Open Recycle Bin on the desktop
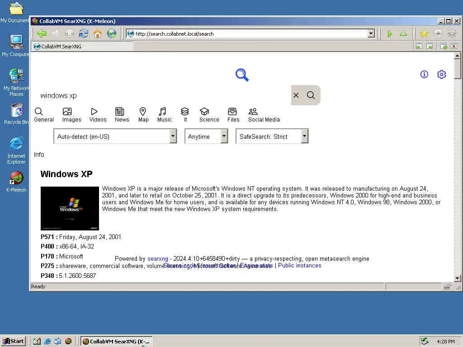 (x=16, y=113)
